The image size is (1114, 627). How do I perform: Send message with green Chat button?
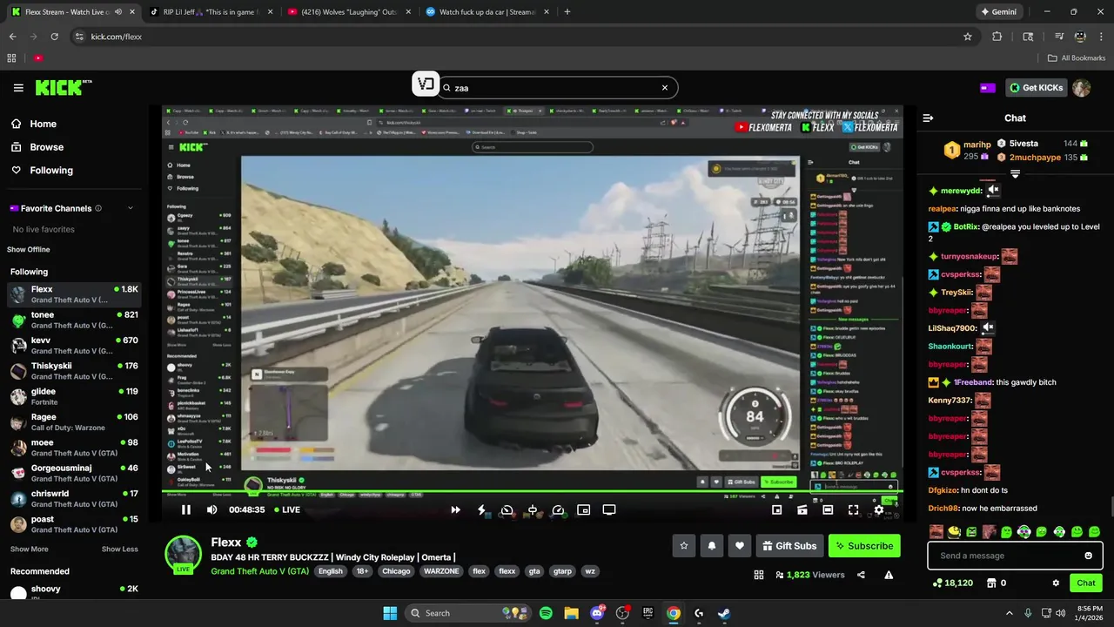(1086, 583)
